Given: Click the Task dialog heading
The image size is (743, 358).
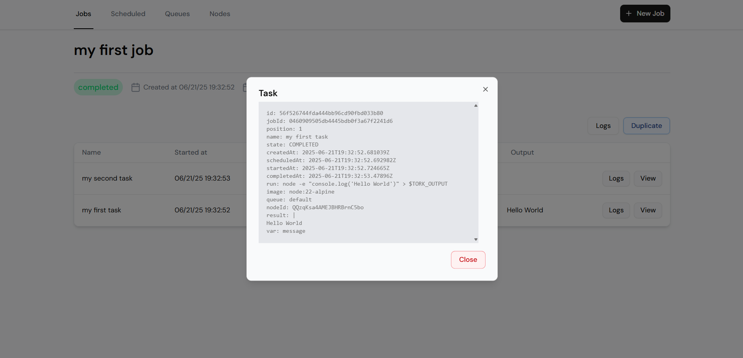Looking at the screenshot, I should tap(268, 93).
